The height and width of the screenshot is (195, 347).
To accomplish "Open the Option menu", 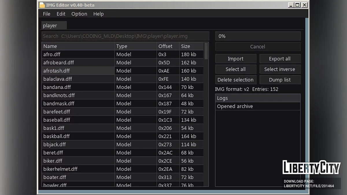I will [x=79, y=14].
